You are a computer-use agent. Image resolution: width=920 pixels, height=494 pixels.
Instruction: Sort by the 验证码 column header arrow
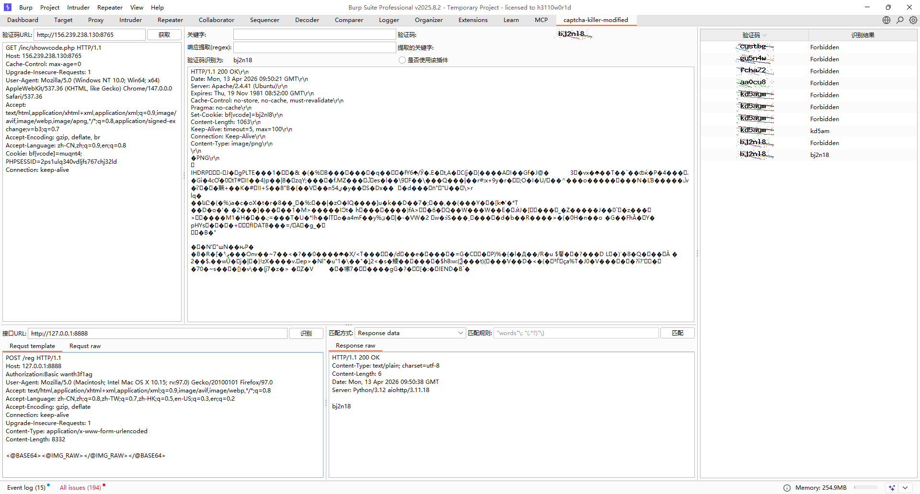(x=765, y=35)
